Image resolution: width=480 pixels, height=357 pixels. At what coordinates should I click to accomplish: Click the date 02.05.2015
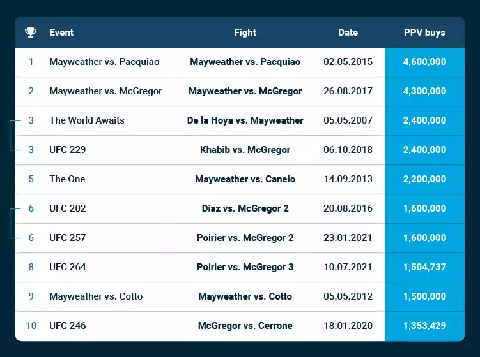348,62
